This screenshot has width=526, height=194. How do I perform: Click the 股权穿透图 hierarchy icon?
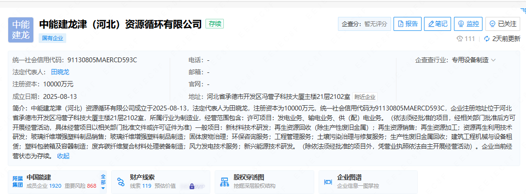[x=224, y=182]
